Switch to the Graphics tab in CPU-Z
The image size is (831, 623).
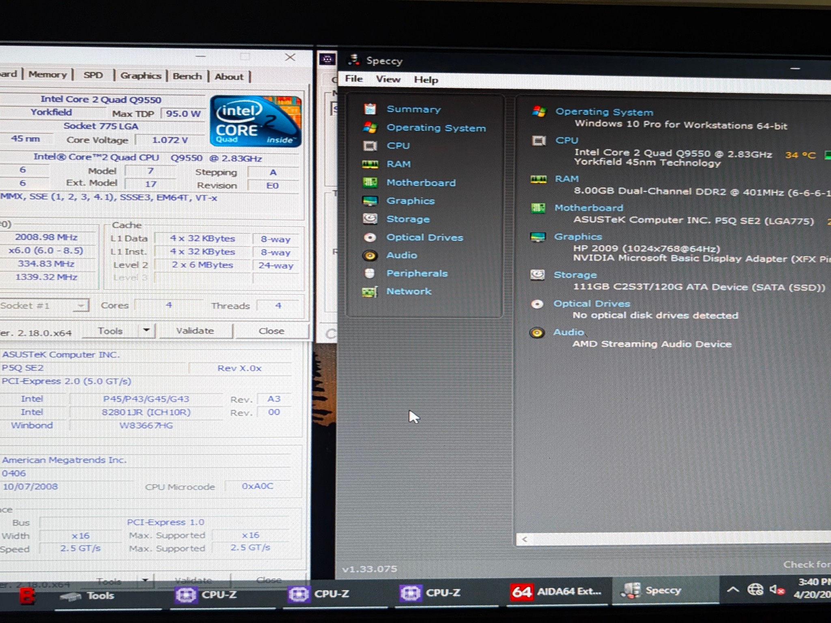click(141, 76)
